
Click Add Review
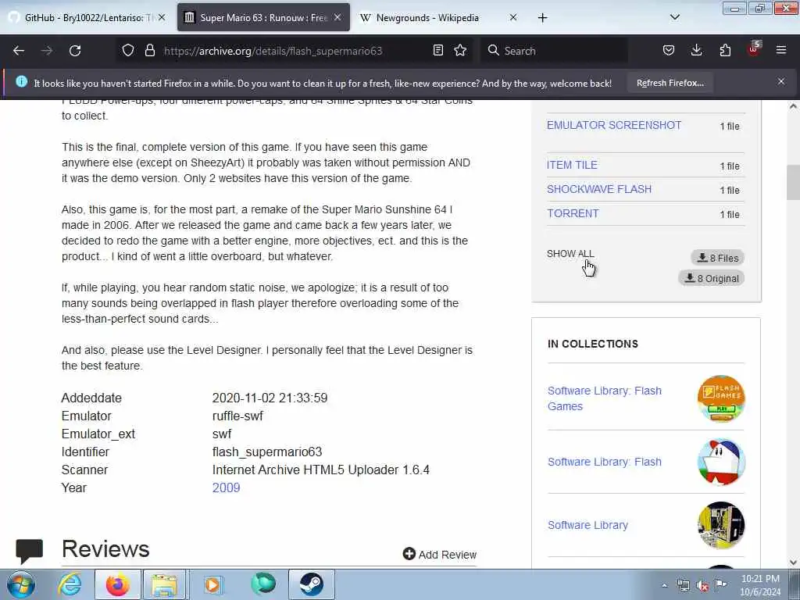[439, 554]
